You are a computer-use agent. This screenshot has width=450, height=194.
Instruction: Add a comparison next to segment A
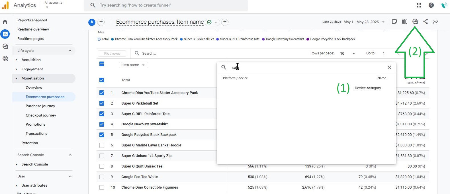point(101,22)
